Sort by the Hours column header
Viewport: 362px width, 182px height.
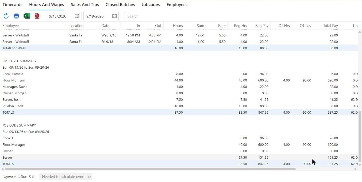(174, 26)
